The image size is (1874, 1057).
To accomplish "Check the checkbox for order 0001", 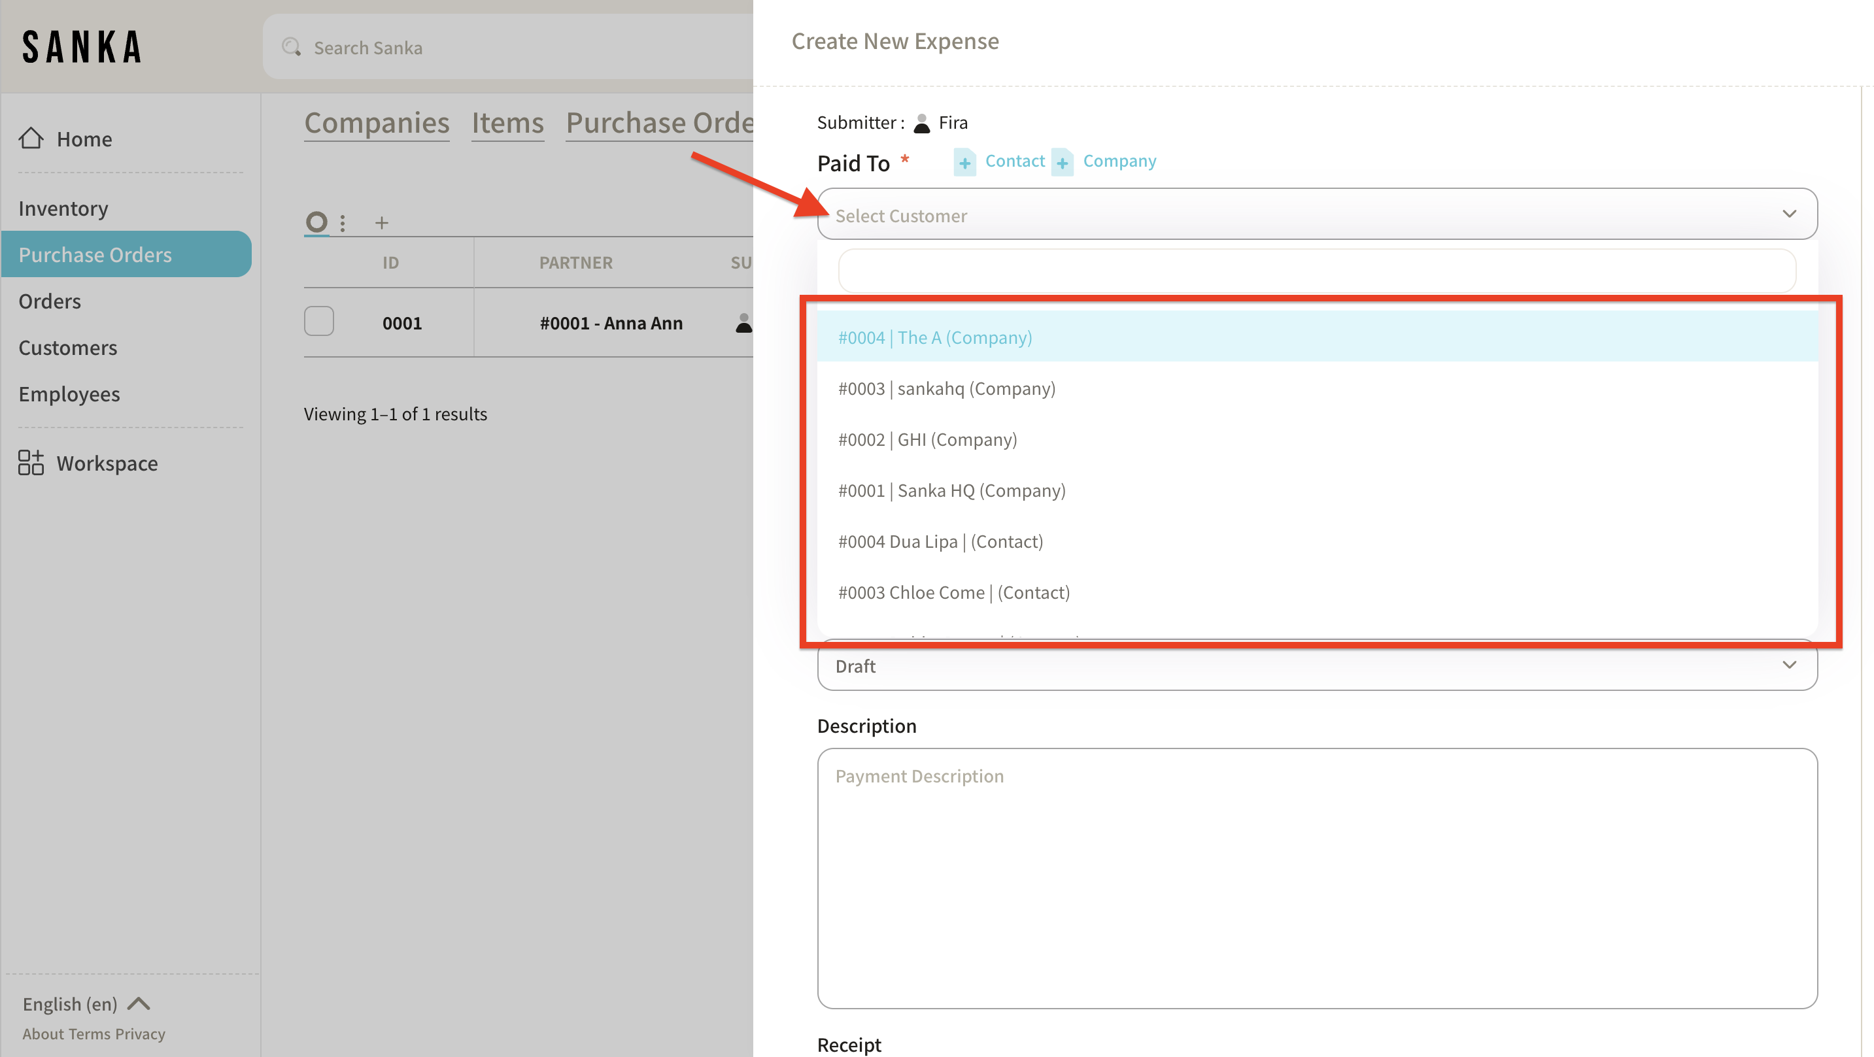I will click(318, 322).
